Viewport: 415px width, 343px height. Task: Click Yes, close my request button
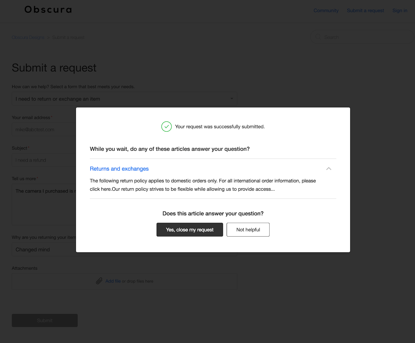190,230
